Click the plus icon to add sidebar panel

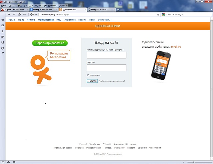(x=3, y=53)
